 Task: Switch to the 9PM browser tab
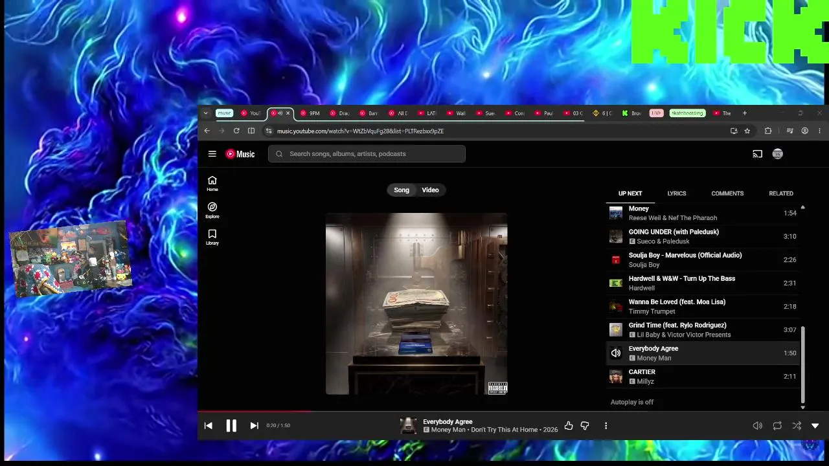(x=310, y=113)
